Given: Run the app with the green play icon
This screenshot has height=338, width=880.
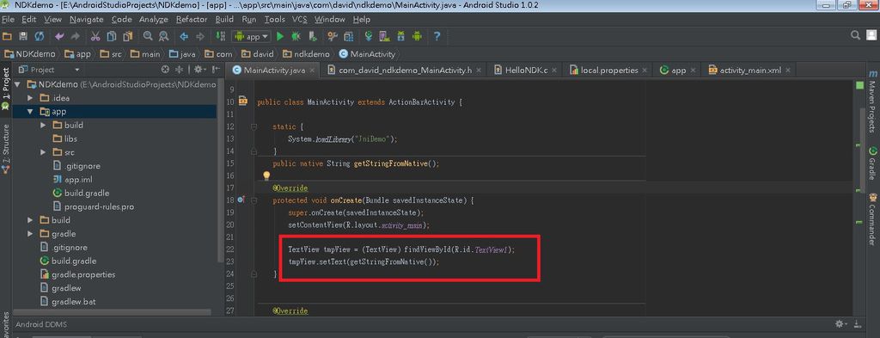Looking at the screenshot, I should (x=280, y=36).
